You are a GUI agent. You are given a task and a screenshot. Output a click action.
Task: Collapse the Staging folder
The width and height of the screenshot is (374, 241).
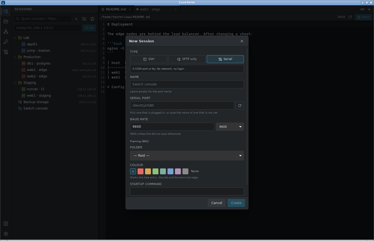pos(15,83)
